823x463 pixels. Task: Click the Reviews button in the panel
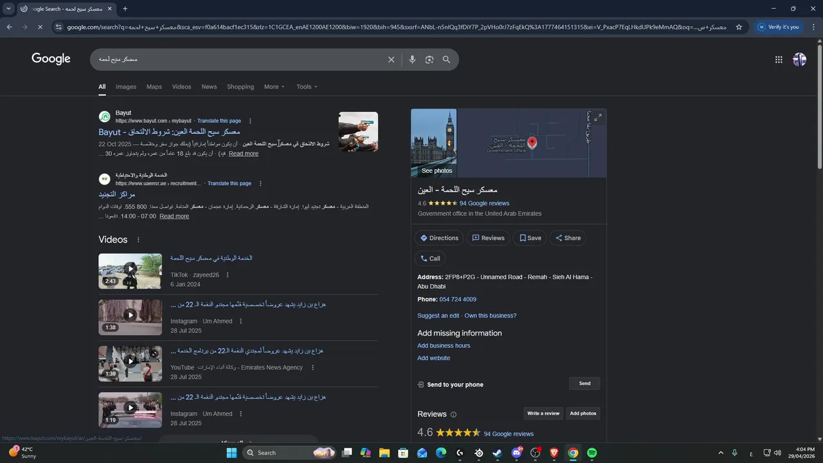(488, 238)
